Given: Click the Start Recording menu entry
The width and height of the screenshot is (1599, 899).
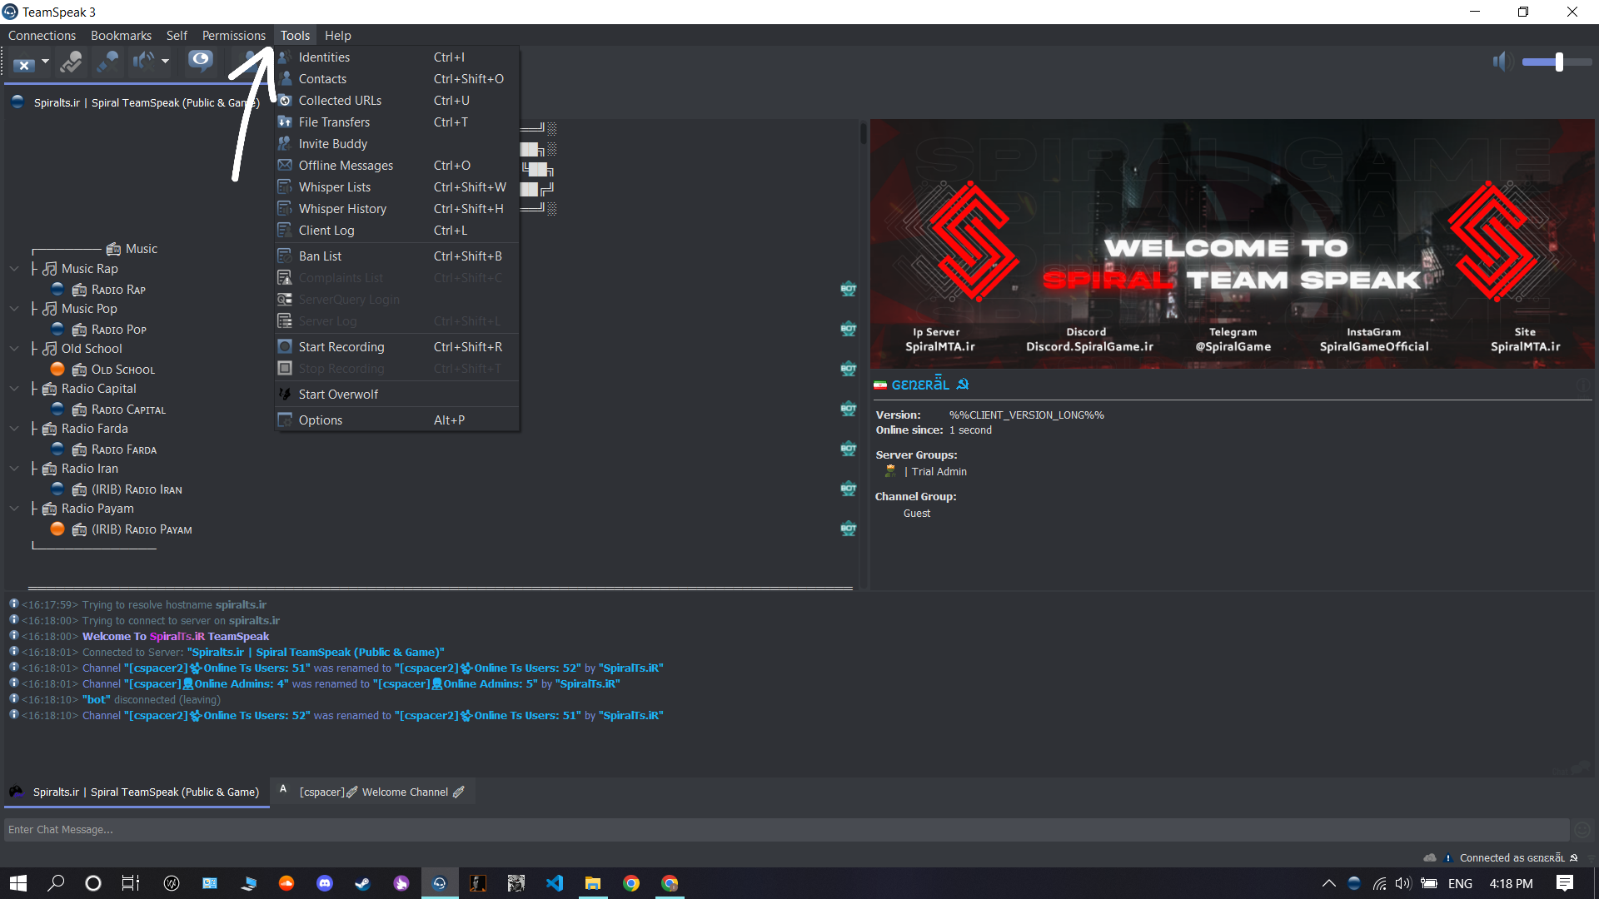Looking at the screenshot, I should click(x=341, y=346).
